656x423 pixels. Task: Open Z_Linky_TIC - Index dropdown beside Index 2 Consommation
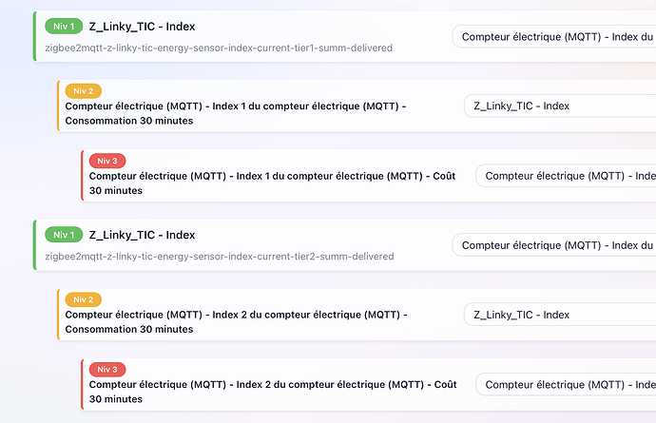560,315
